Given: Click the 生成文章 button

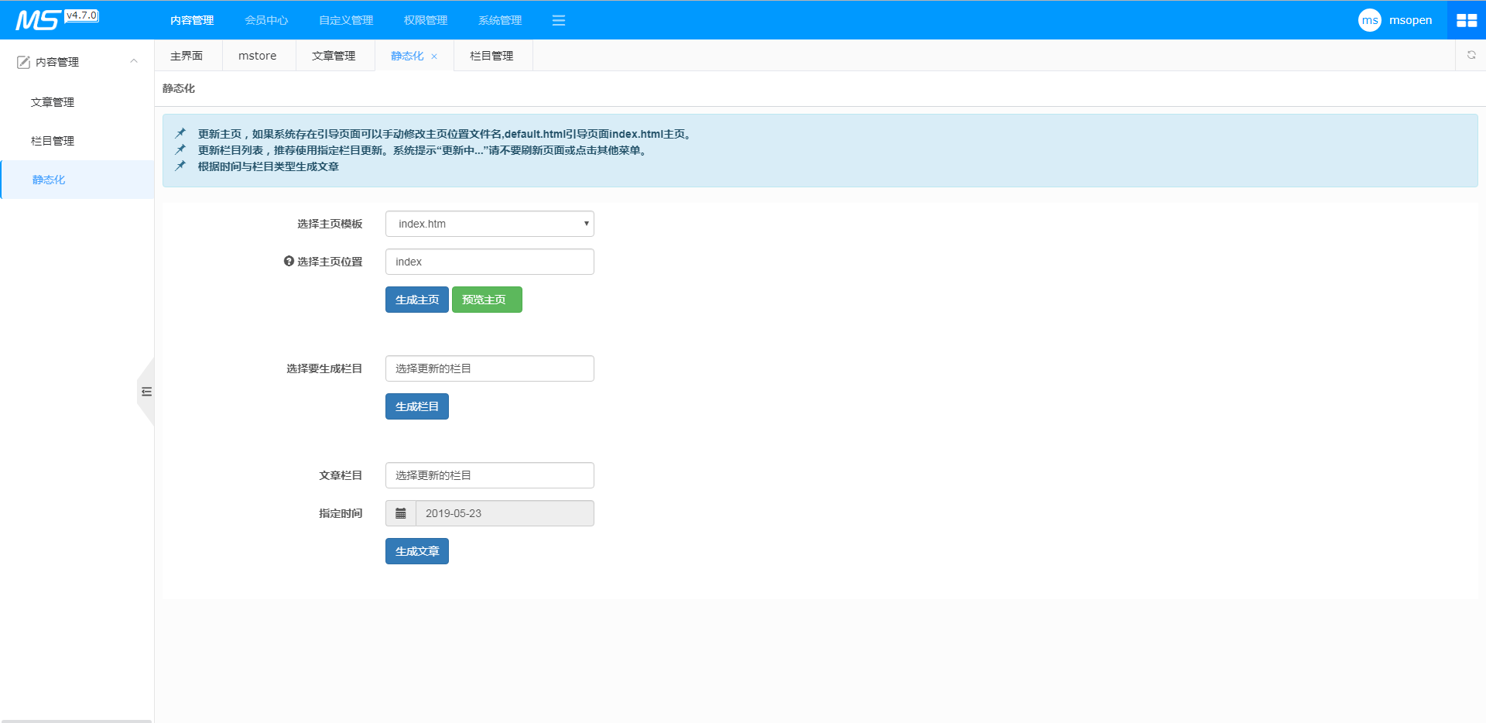Looking at the screenshot, I should pos(417,551).
